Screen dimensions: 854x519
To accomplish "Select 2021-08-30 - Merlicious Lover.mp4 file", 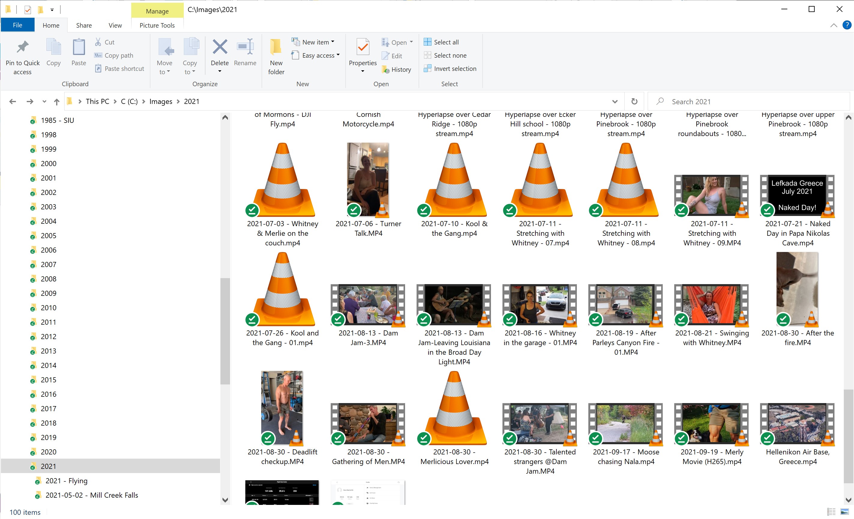I will tap(454, 418).
